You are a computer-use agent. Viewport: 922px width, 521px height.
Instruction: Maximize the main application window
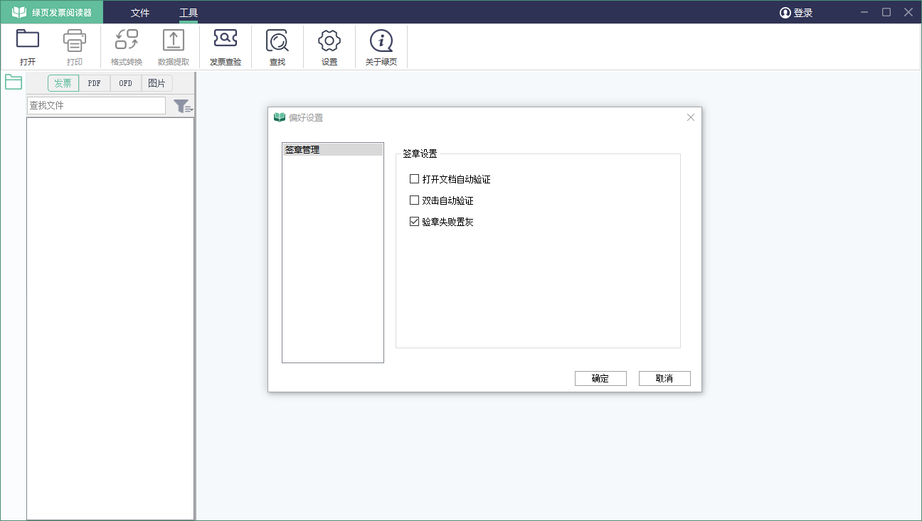886,12
